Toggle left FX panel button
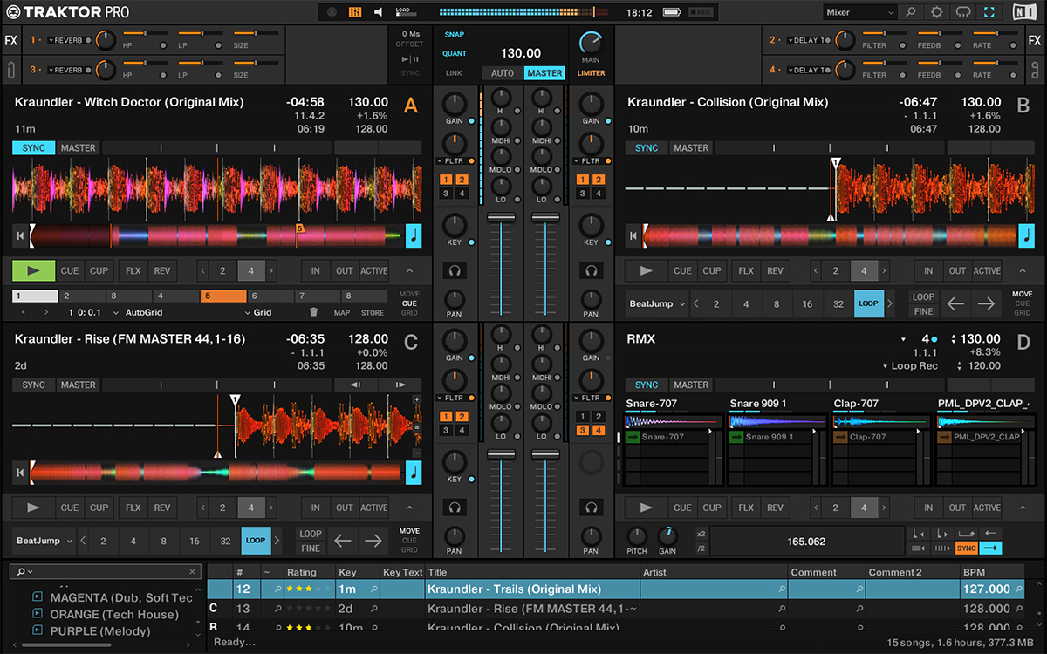 (10, 41)
